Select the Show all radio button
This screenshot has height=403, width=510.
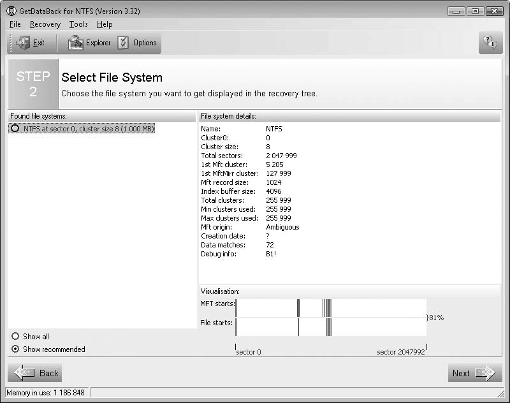(x=15, y=335)
